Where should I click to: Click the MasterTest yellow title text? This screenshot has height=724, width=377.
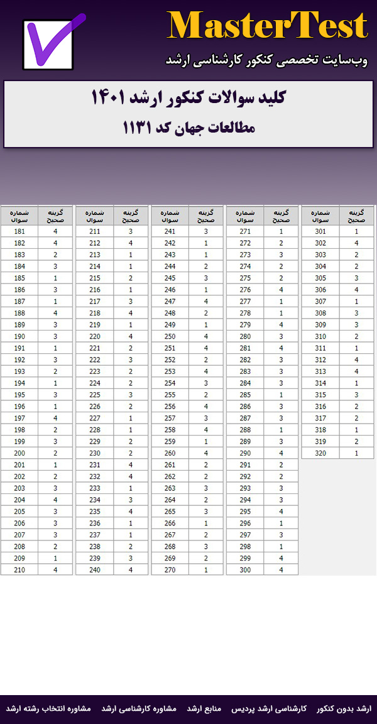pos(268,26)
